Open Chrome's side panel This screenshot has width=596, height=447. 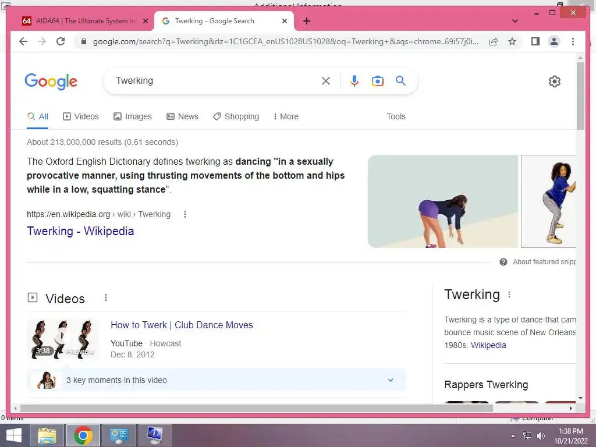(535, 41)
